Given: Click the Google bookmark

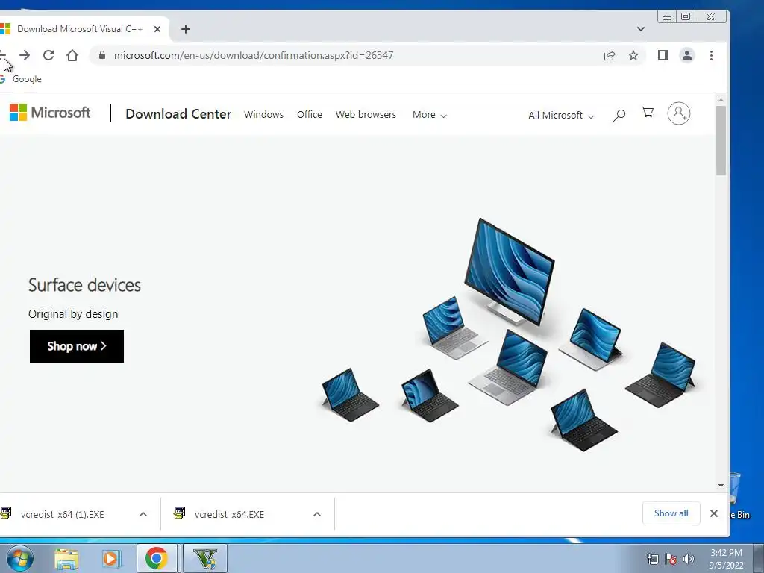Looking at the screenshot, I should tap(20, 79).
